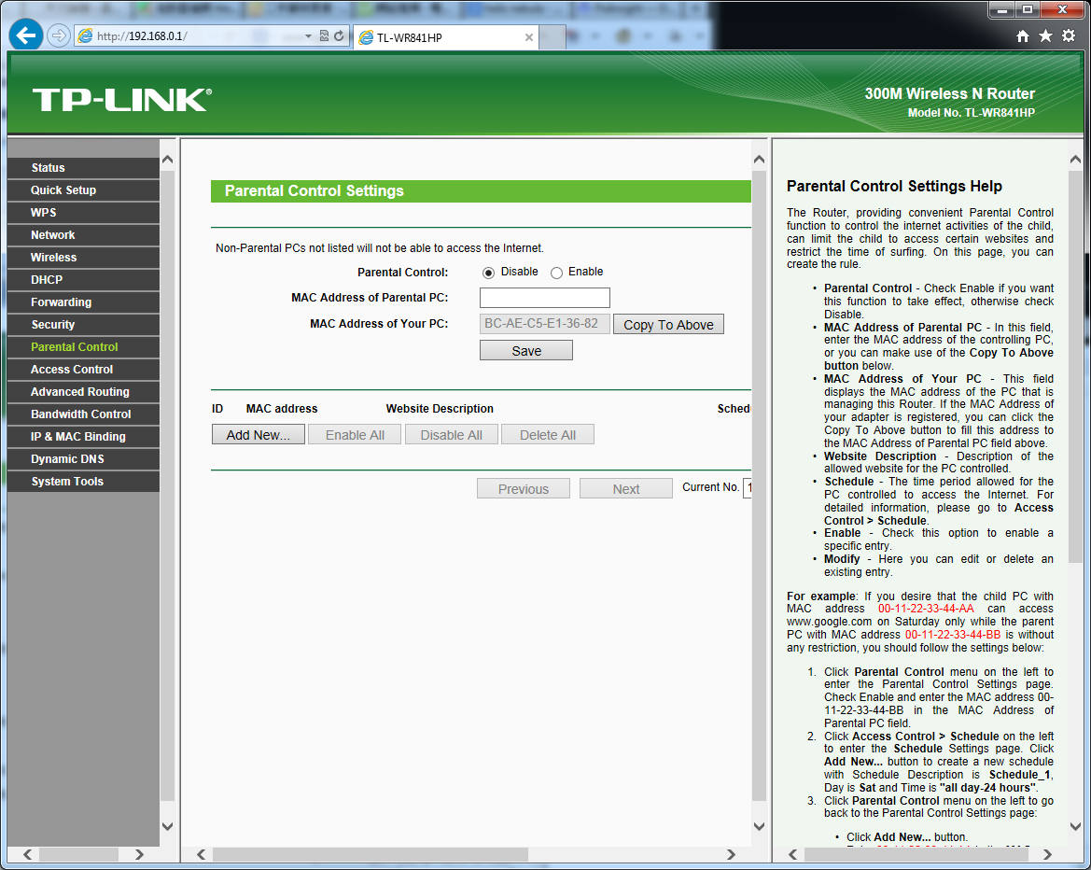The image size is (1091, 870).
Task: Open System Tools in the sidebar
Action: click(67, 482)
